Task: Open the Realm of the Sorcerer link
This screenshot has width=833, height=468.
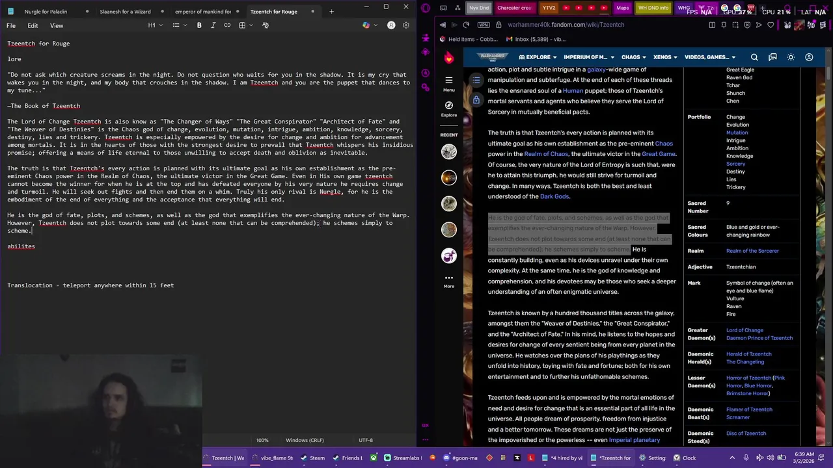Action: coord(752,251)
